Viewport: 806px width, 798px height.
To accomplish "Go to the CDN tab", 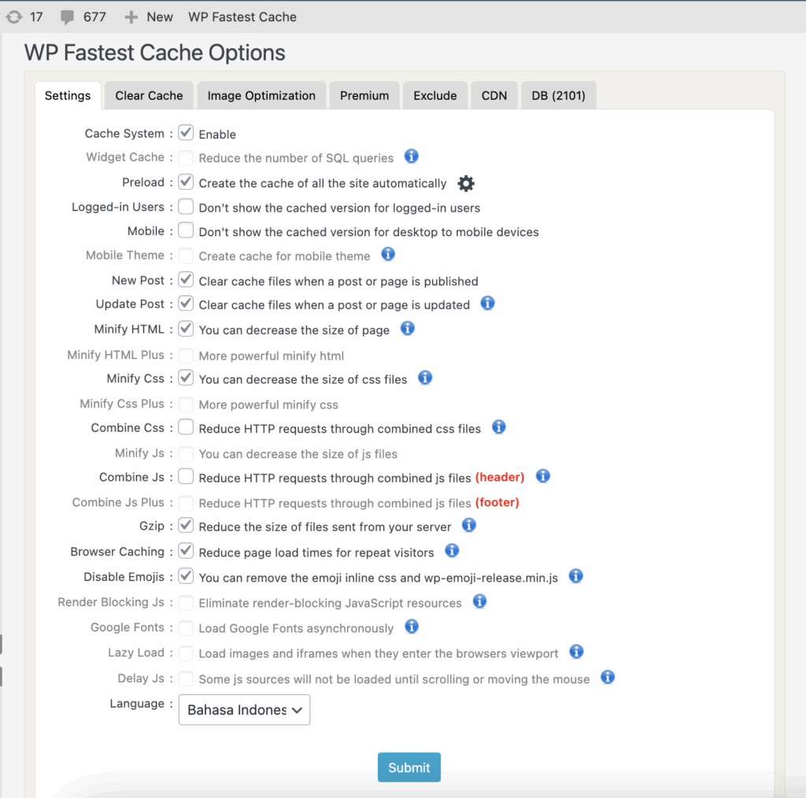I will (x=494, y=96).
